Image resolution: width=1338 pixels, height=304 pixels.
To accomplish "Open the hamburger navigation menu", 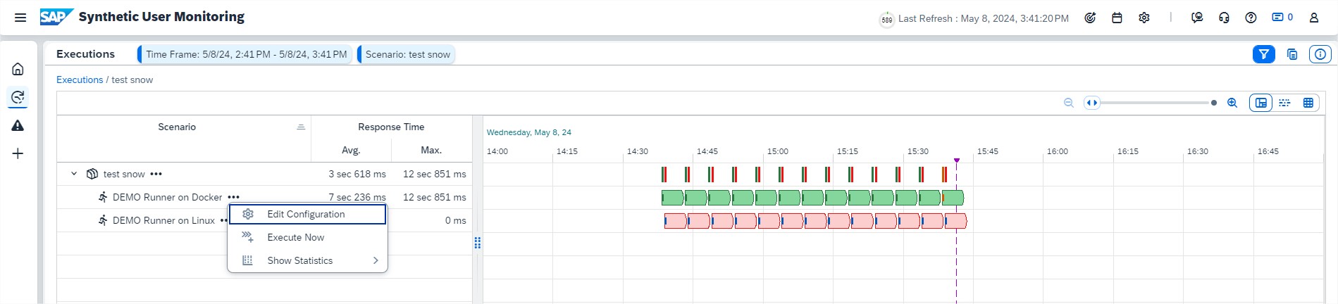I will pos(20,18).
